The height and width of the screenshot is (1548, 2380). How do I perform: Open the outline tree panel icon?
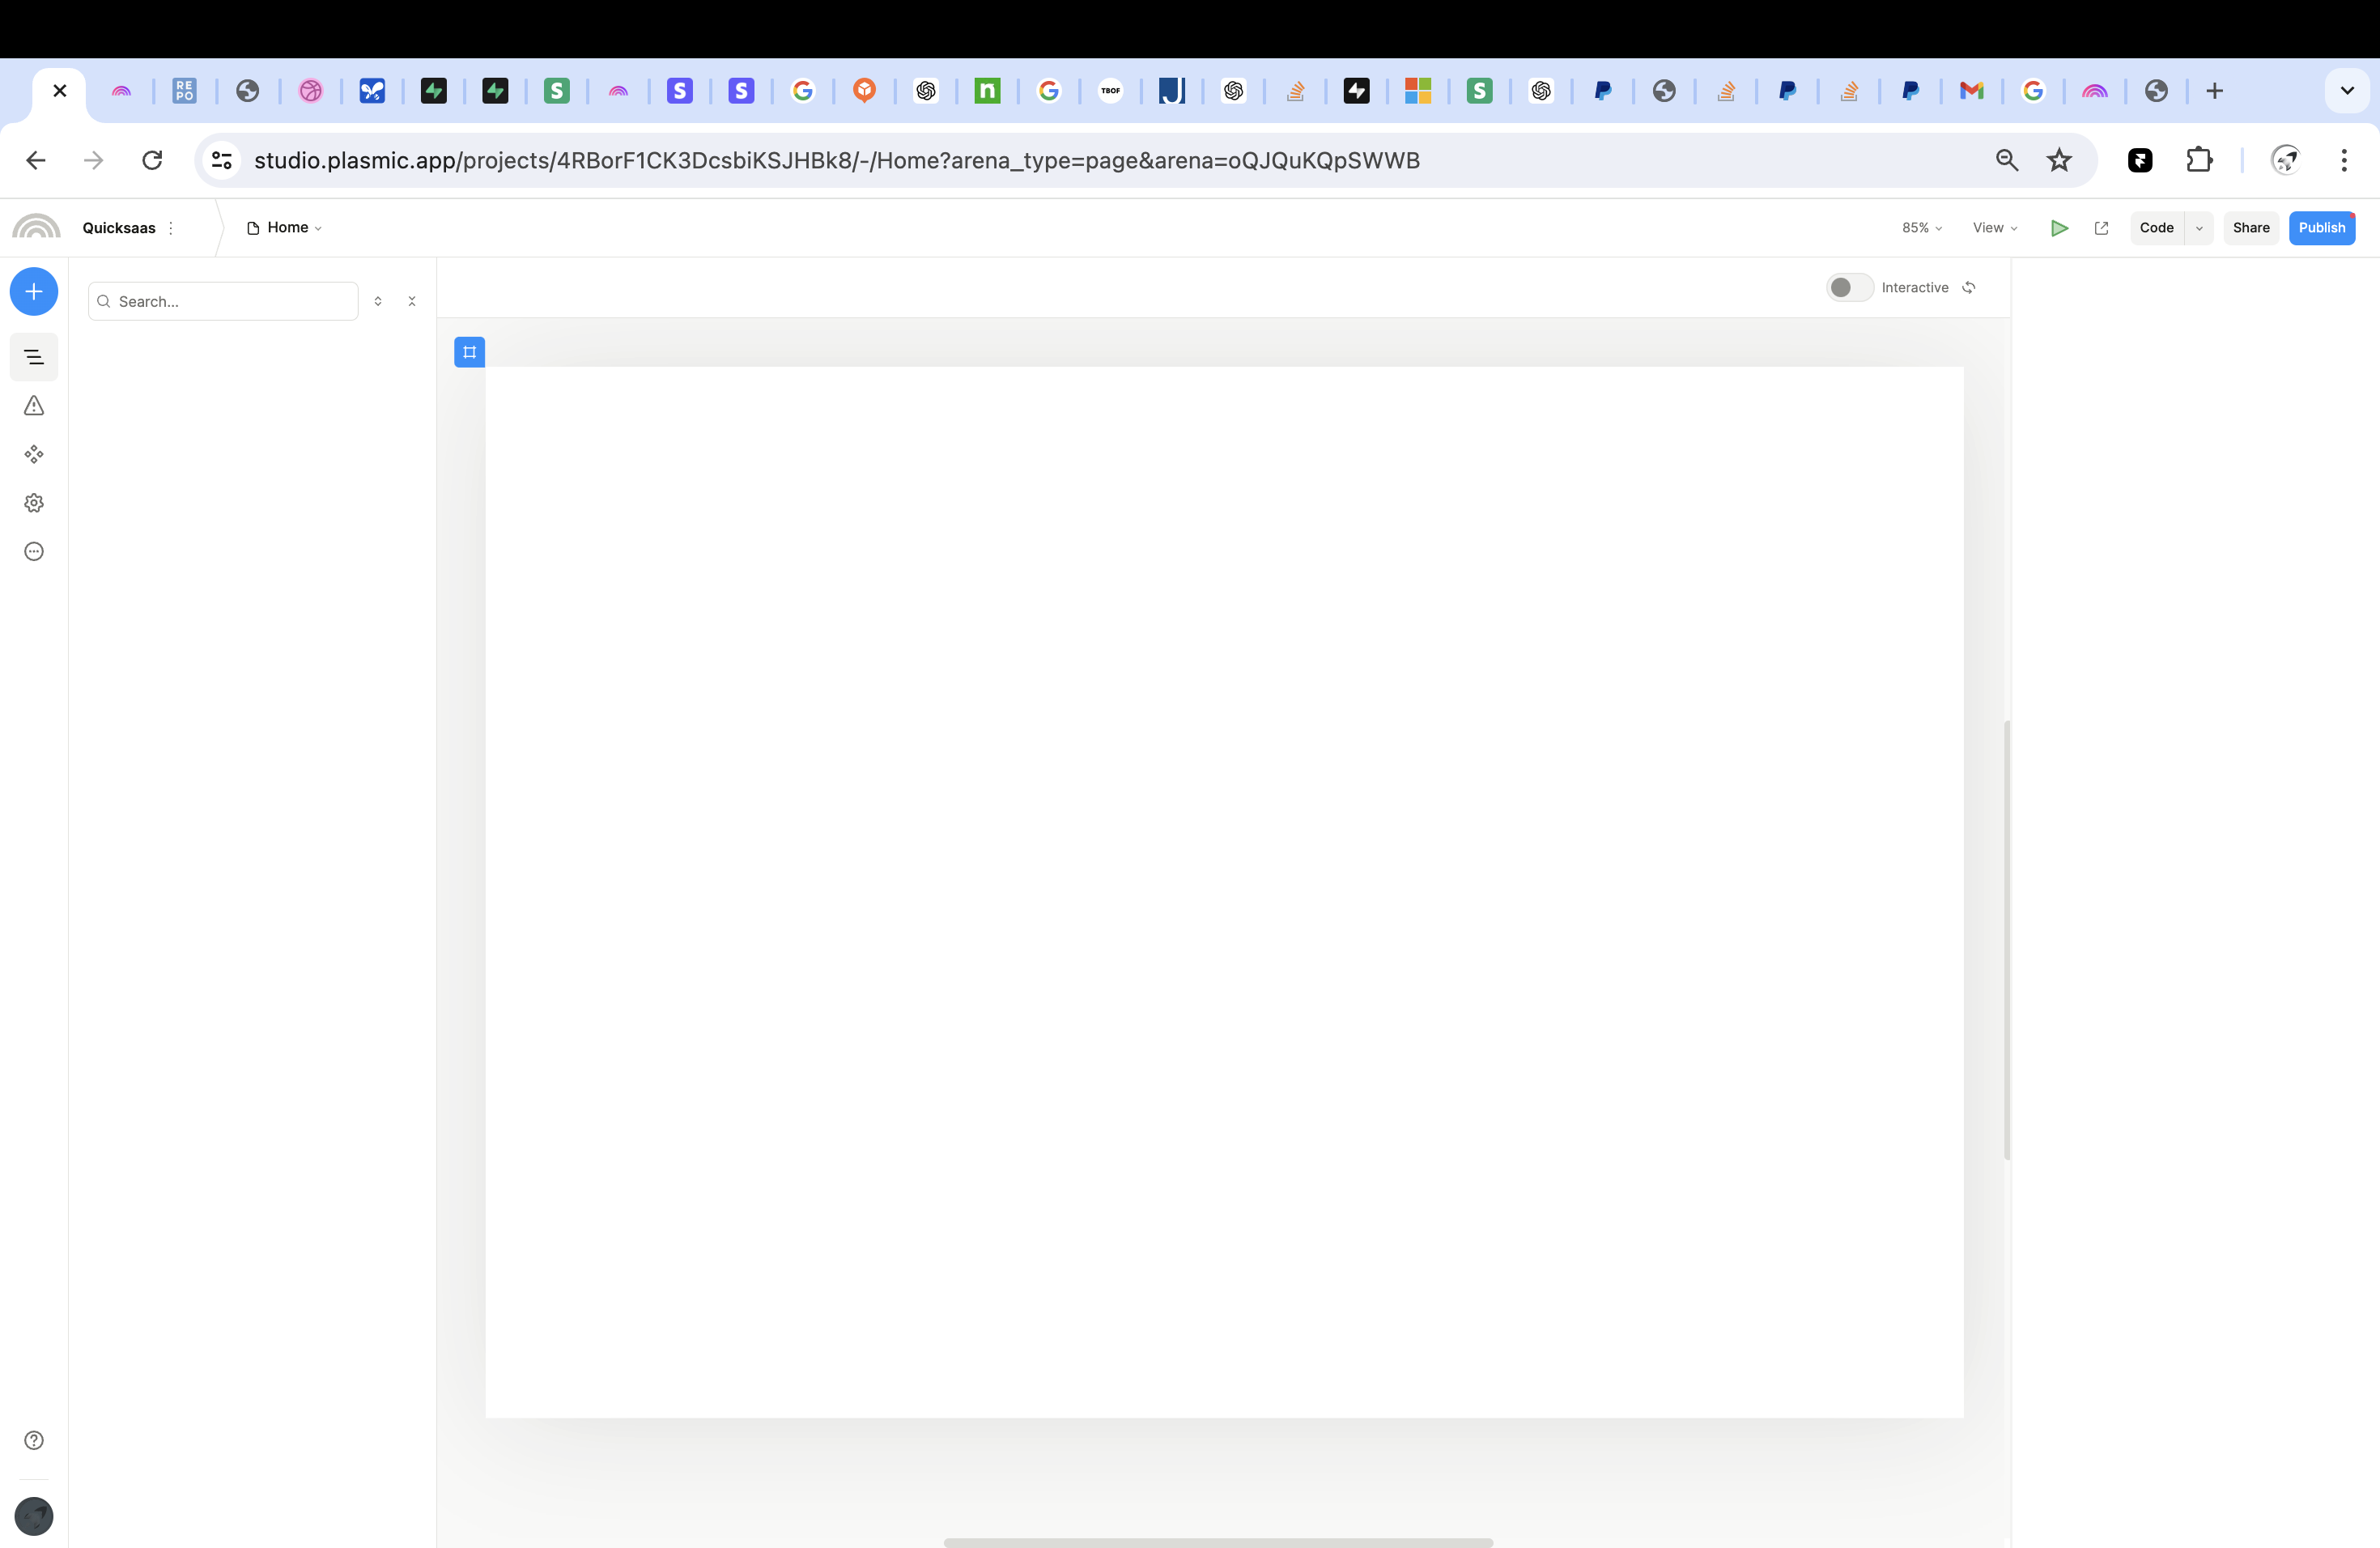coord(34,357)
